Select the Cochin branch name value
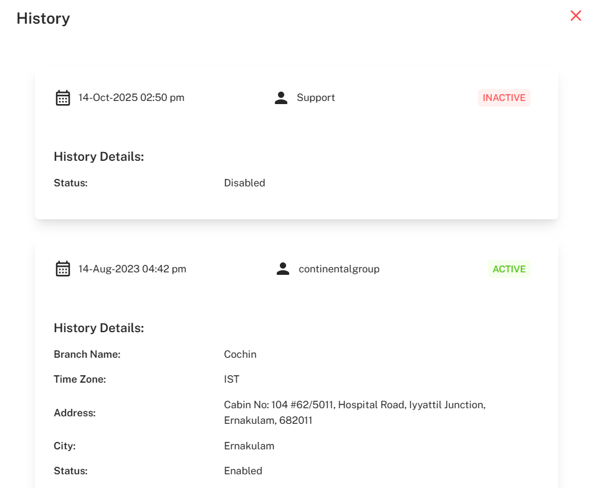The image size is (594, 488). (x=240, y=355)
